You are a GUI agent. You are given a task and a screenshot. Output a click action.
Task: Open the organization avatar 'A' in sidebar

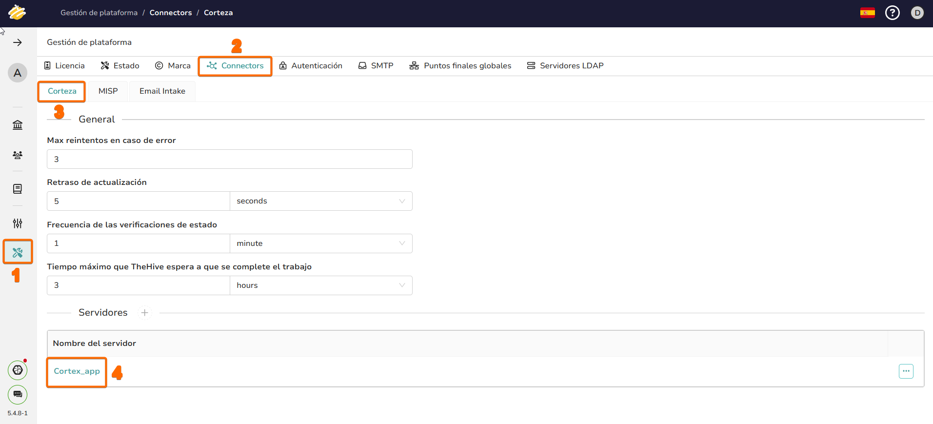[x=18, y=73]
